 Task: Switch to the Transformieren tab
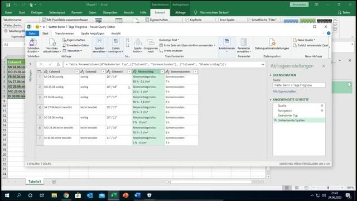[65, 33]
